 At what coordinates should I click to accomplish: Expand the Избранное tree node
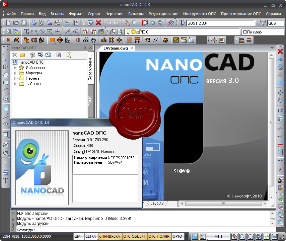tap(15, 68)
